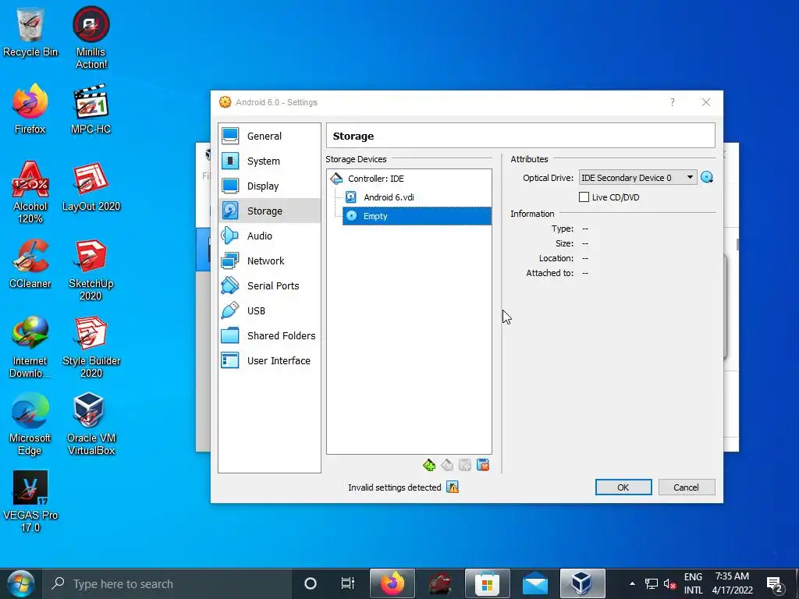This screenshot has width=799, height=599.
Task: Select the VEGAS Pro 17.0 desktop icon
Action: coord(30,502)
